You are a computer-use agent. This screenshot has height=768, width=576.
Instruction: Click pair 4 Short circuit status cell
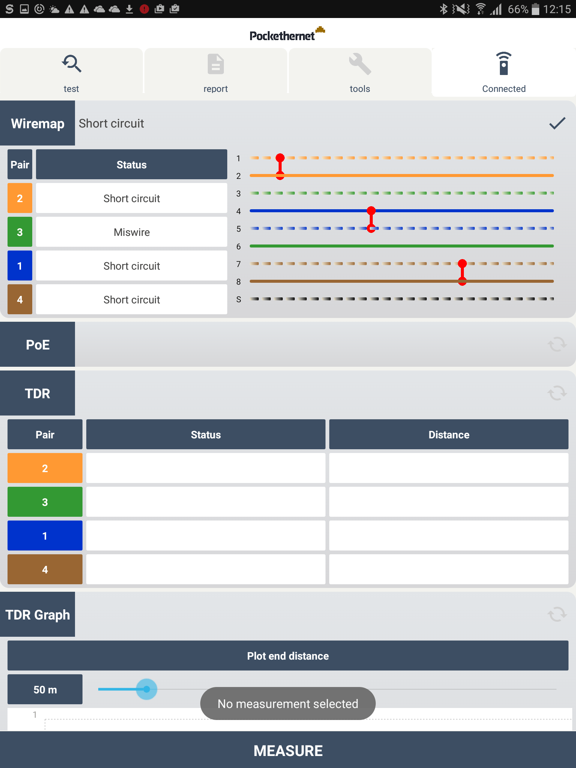coord(132,299)
